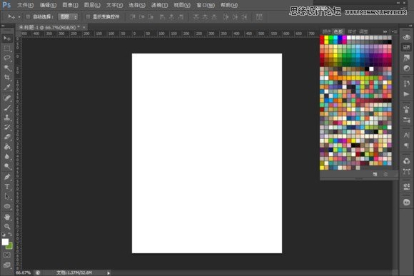
Task: Enable the 显示变换控件 checkbox
Action: [x=89, y=17]
